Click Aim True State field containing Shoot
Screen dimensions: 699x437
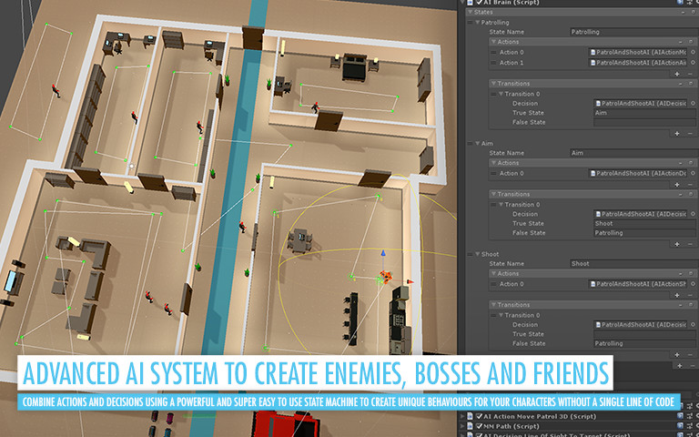point(645,223)
